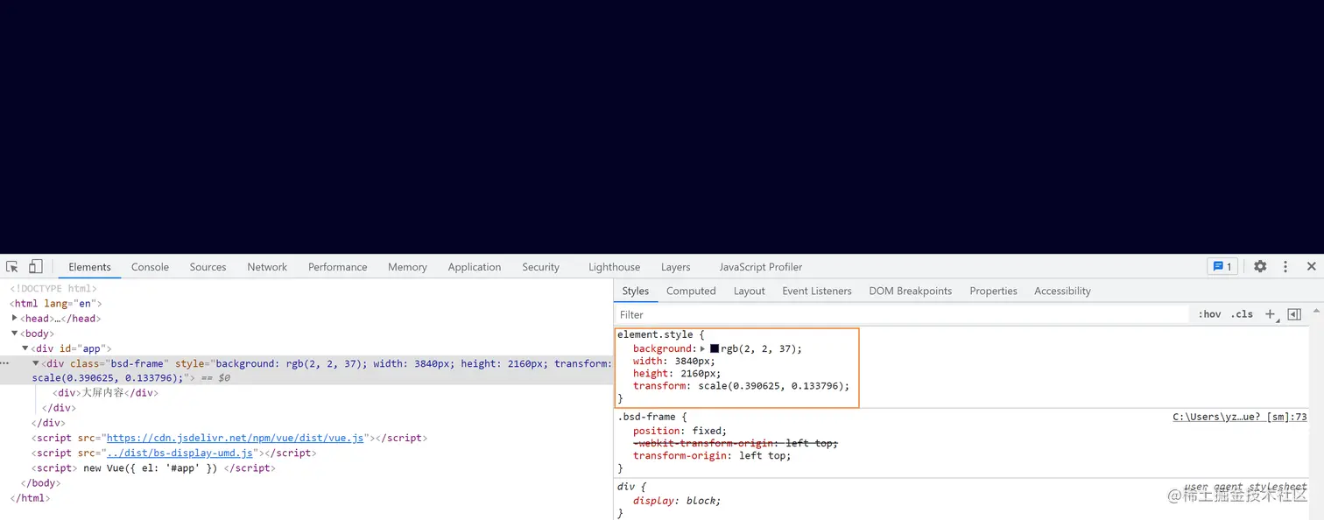Collapse the body node
This screenshot has width=1324, height=520.
pyautogui.click(x=14, y=333)
